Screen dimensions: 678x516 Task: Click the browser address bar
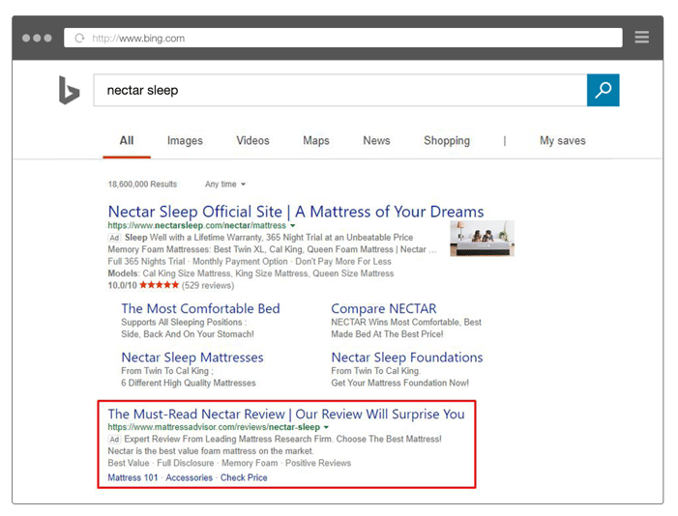(343, 38)
